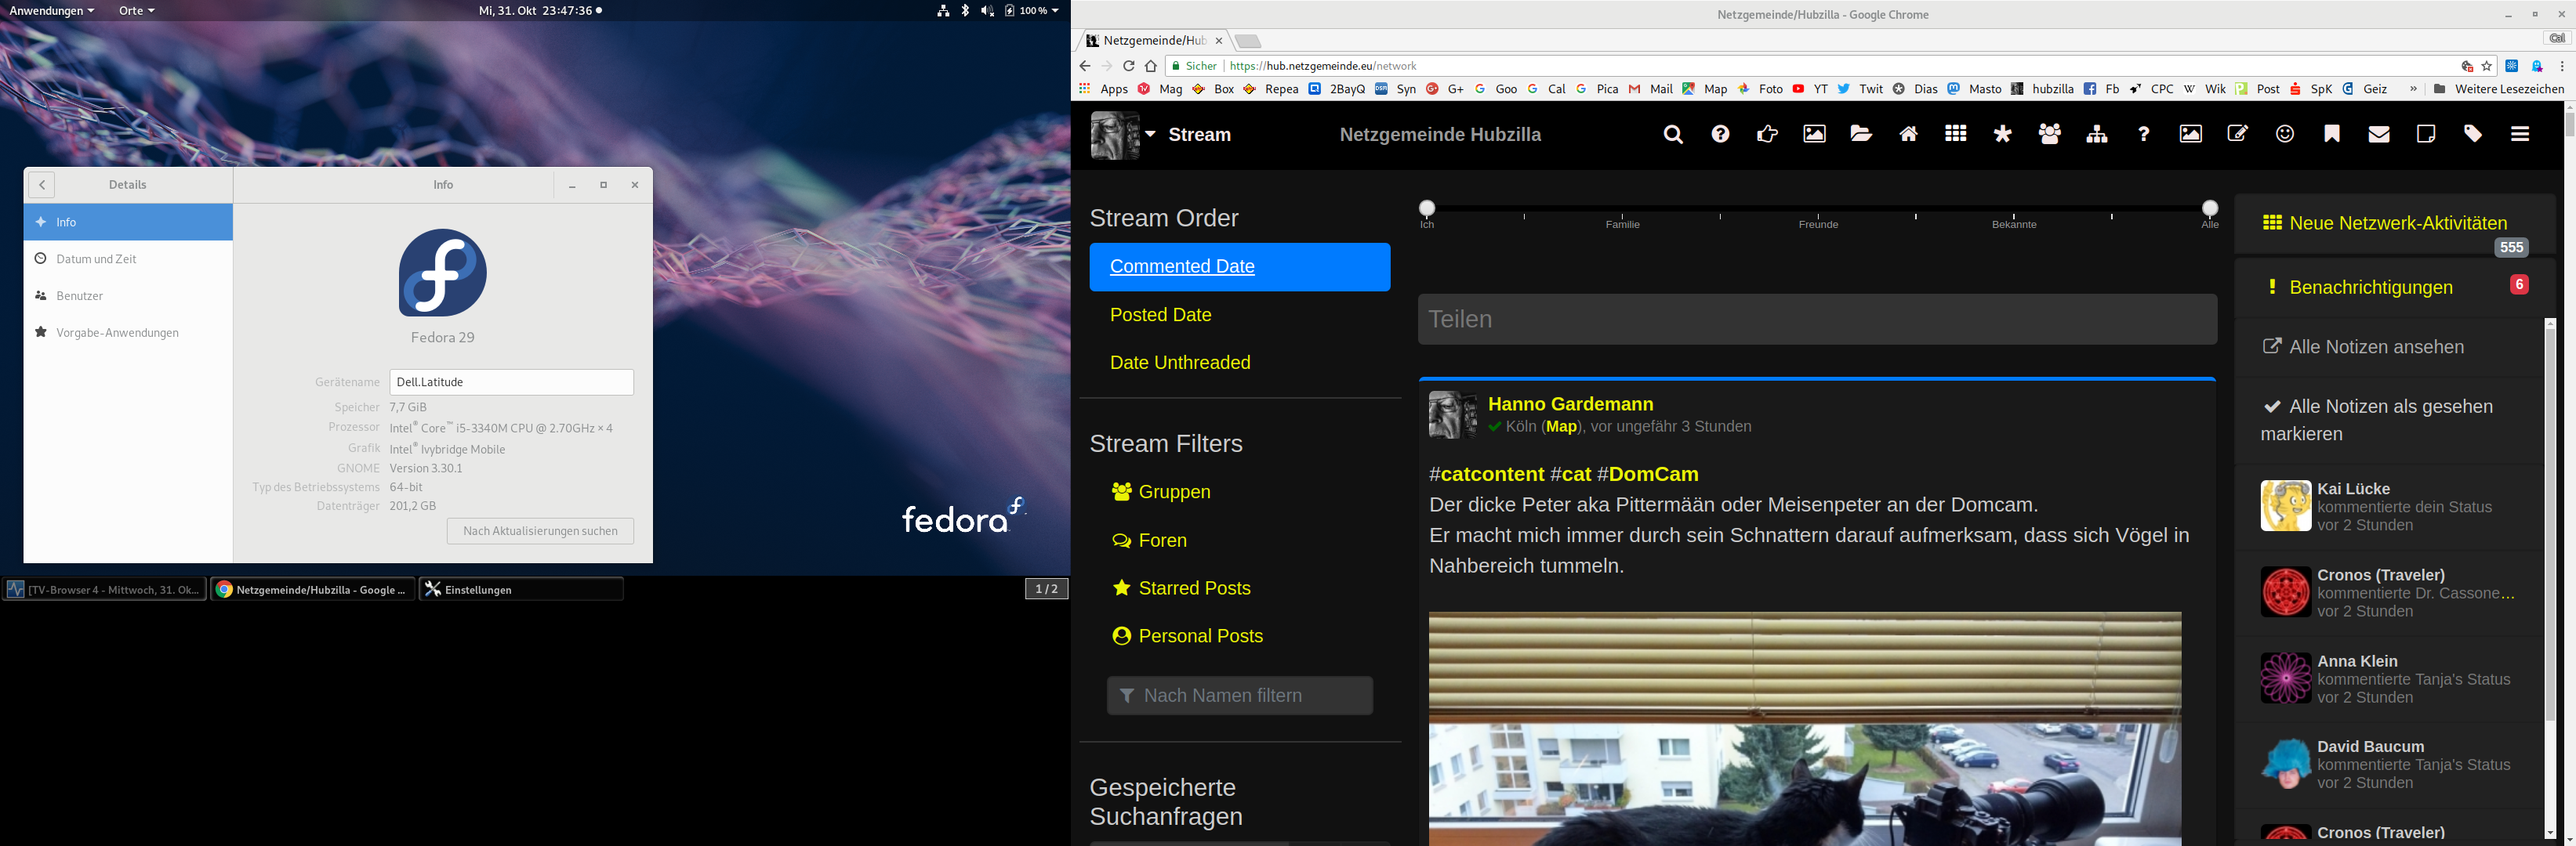This screenshot has width=2576, height=846.
Task: Open the Anwendungen menu in top panel
Action: [51, 11]
